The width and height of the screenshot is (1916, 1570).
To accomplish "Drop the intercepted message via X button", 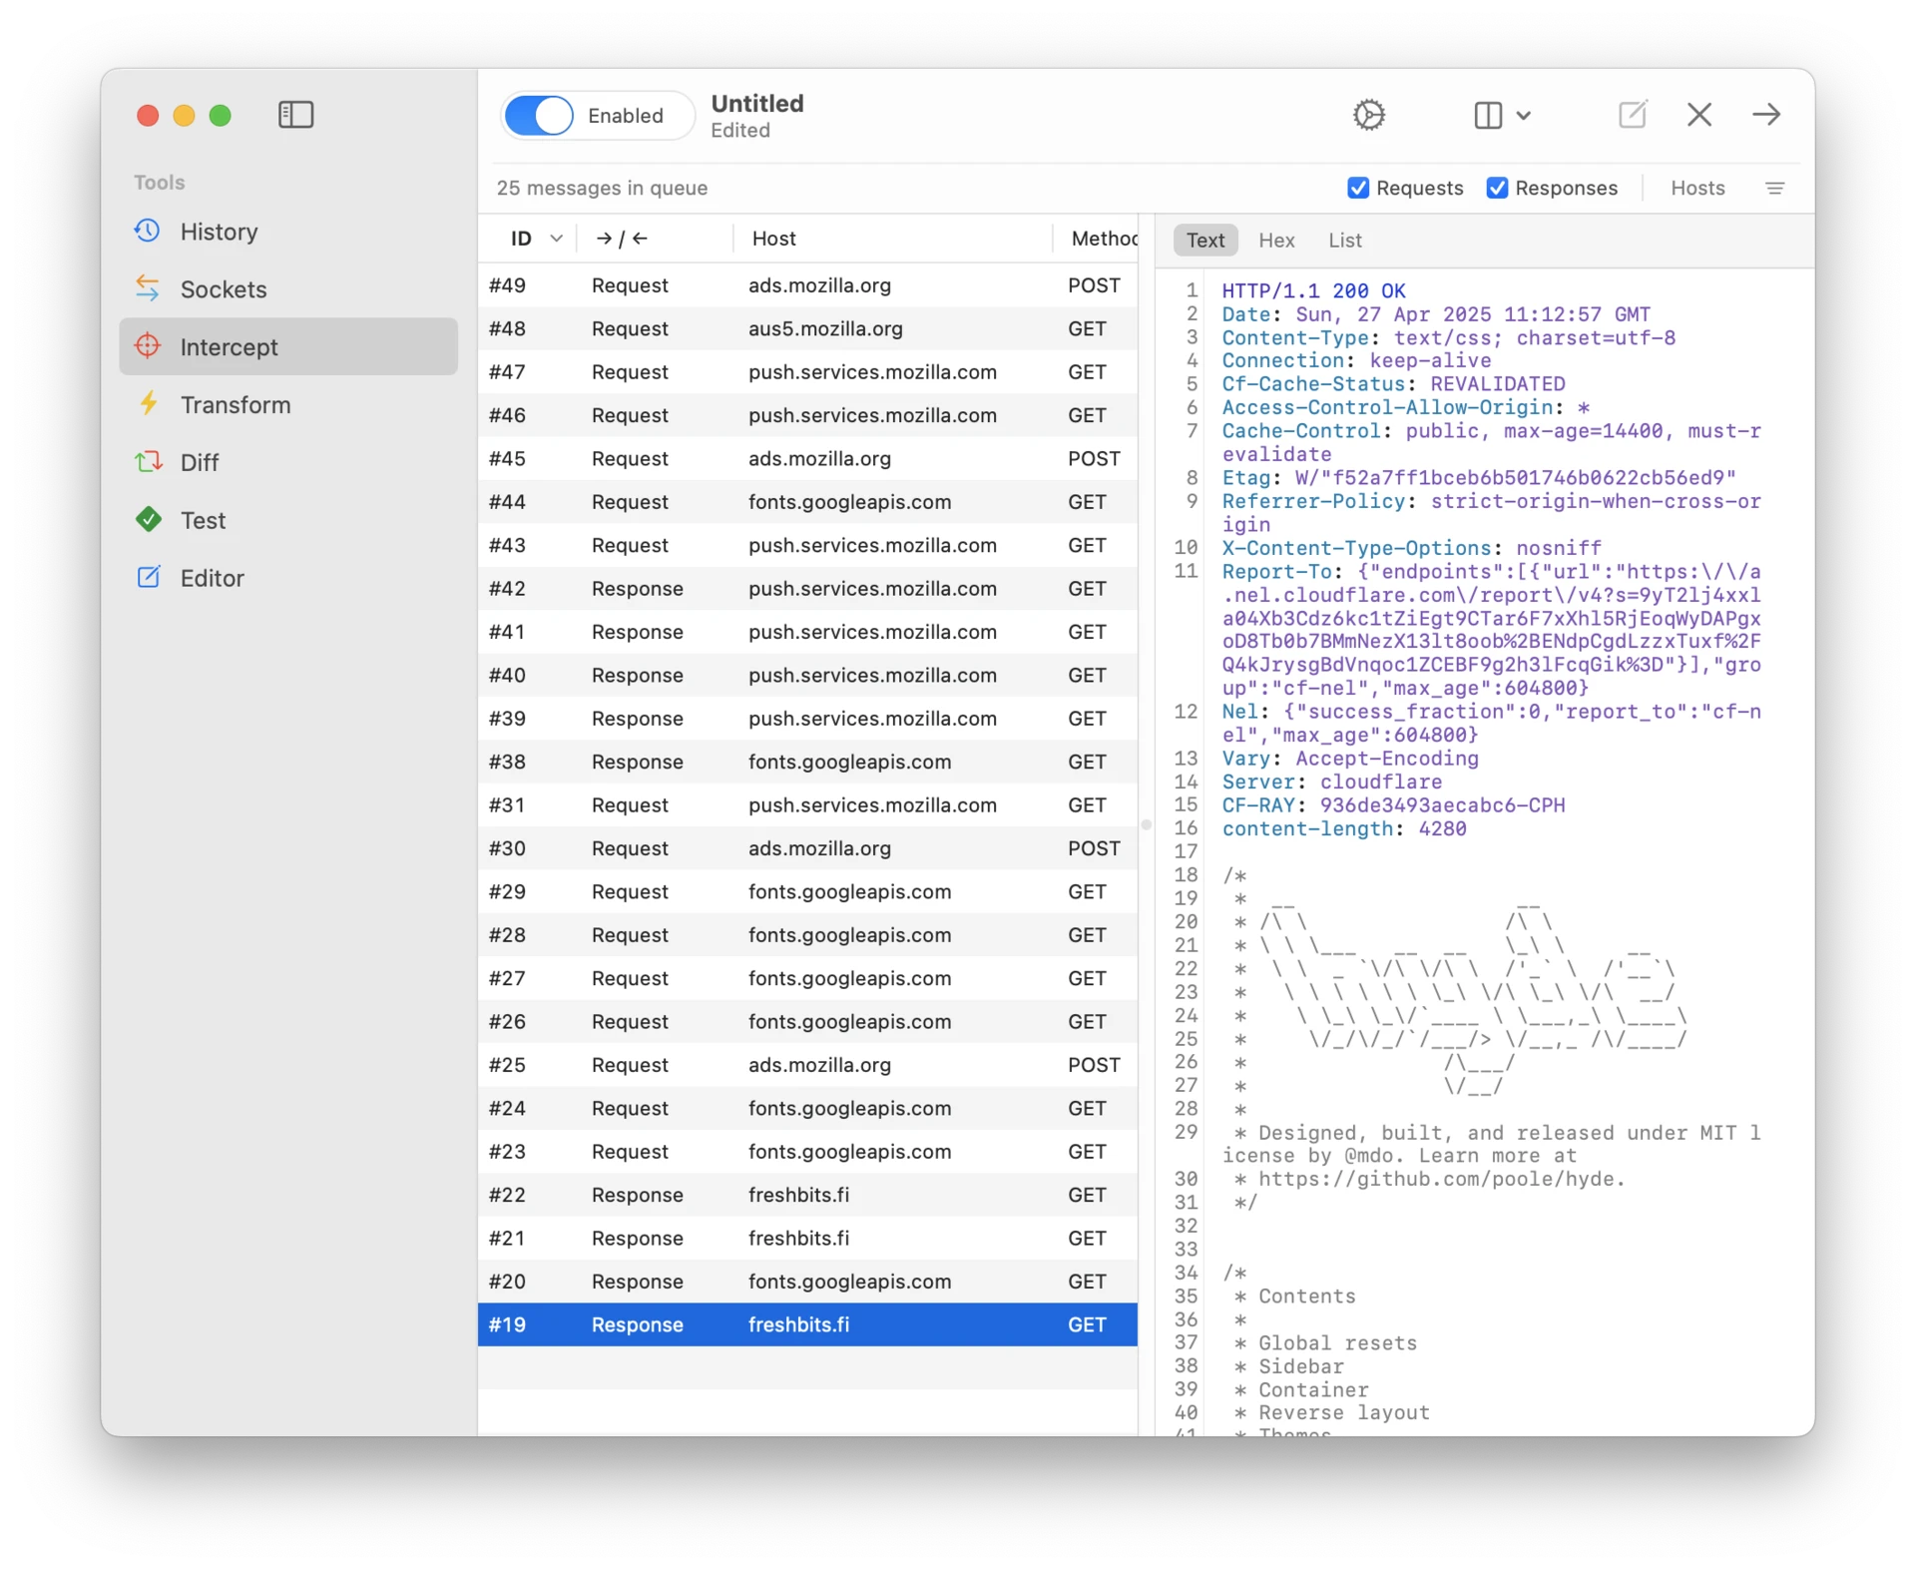I will tap(1698, 114).
